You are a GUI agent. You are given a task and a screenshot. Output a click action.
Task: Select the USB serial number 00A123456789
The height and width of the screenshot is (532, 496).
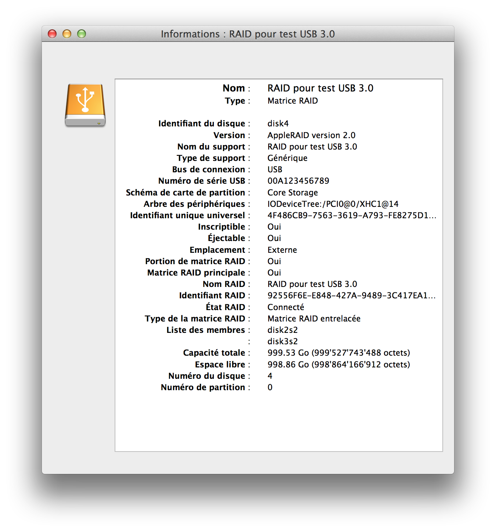click(x=298, y=181)
